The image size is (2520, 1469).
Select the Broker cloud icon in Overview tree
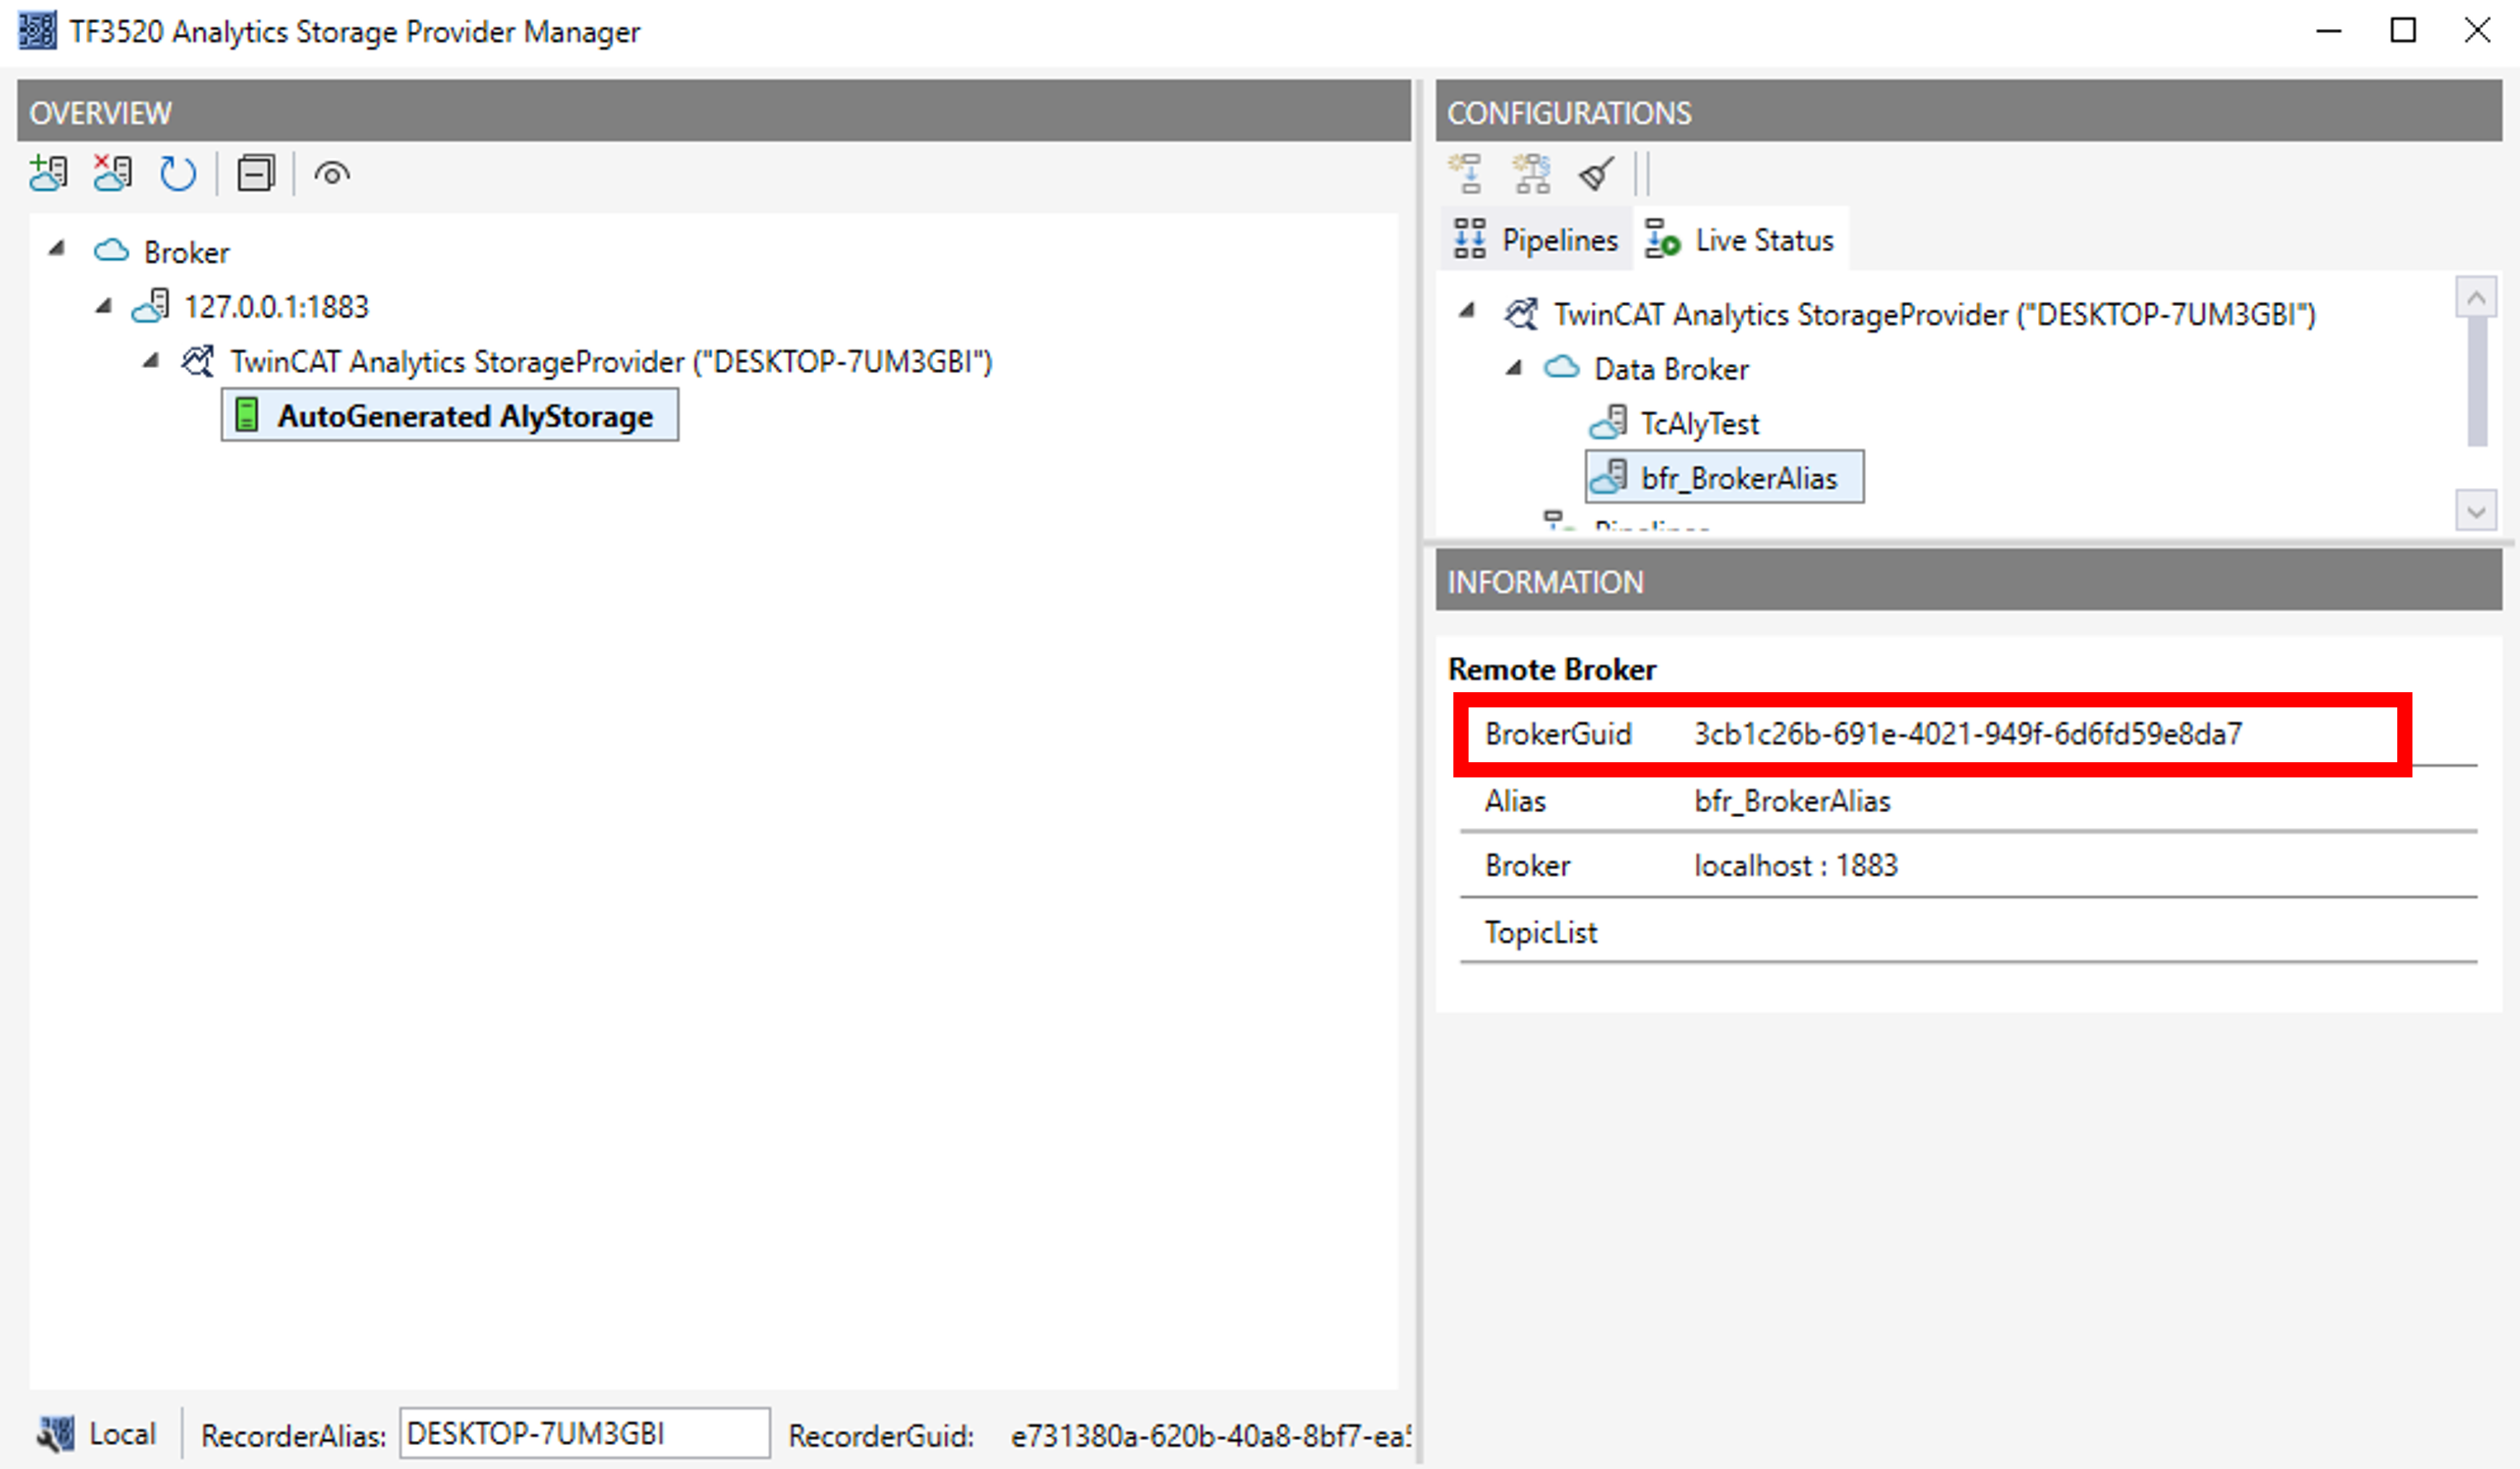[x=111, y=250]
